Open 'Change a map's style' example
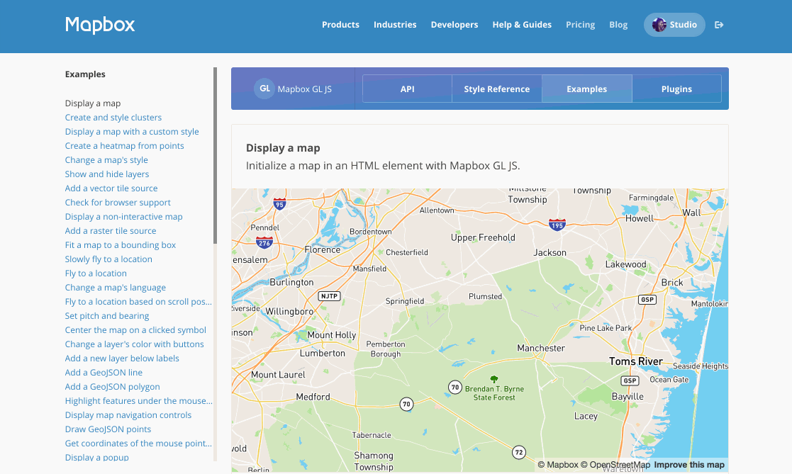Viewport: 792px width, 474px height. click(106, 160)
